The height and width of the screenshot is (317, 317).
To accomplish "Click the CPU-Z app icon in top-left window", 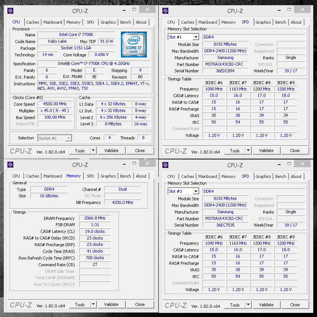I will click(x=10, y=11).
